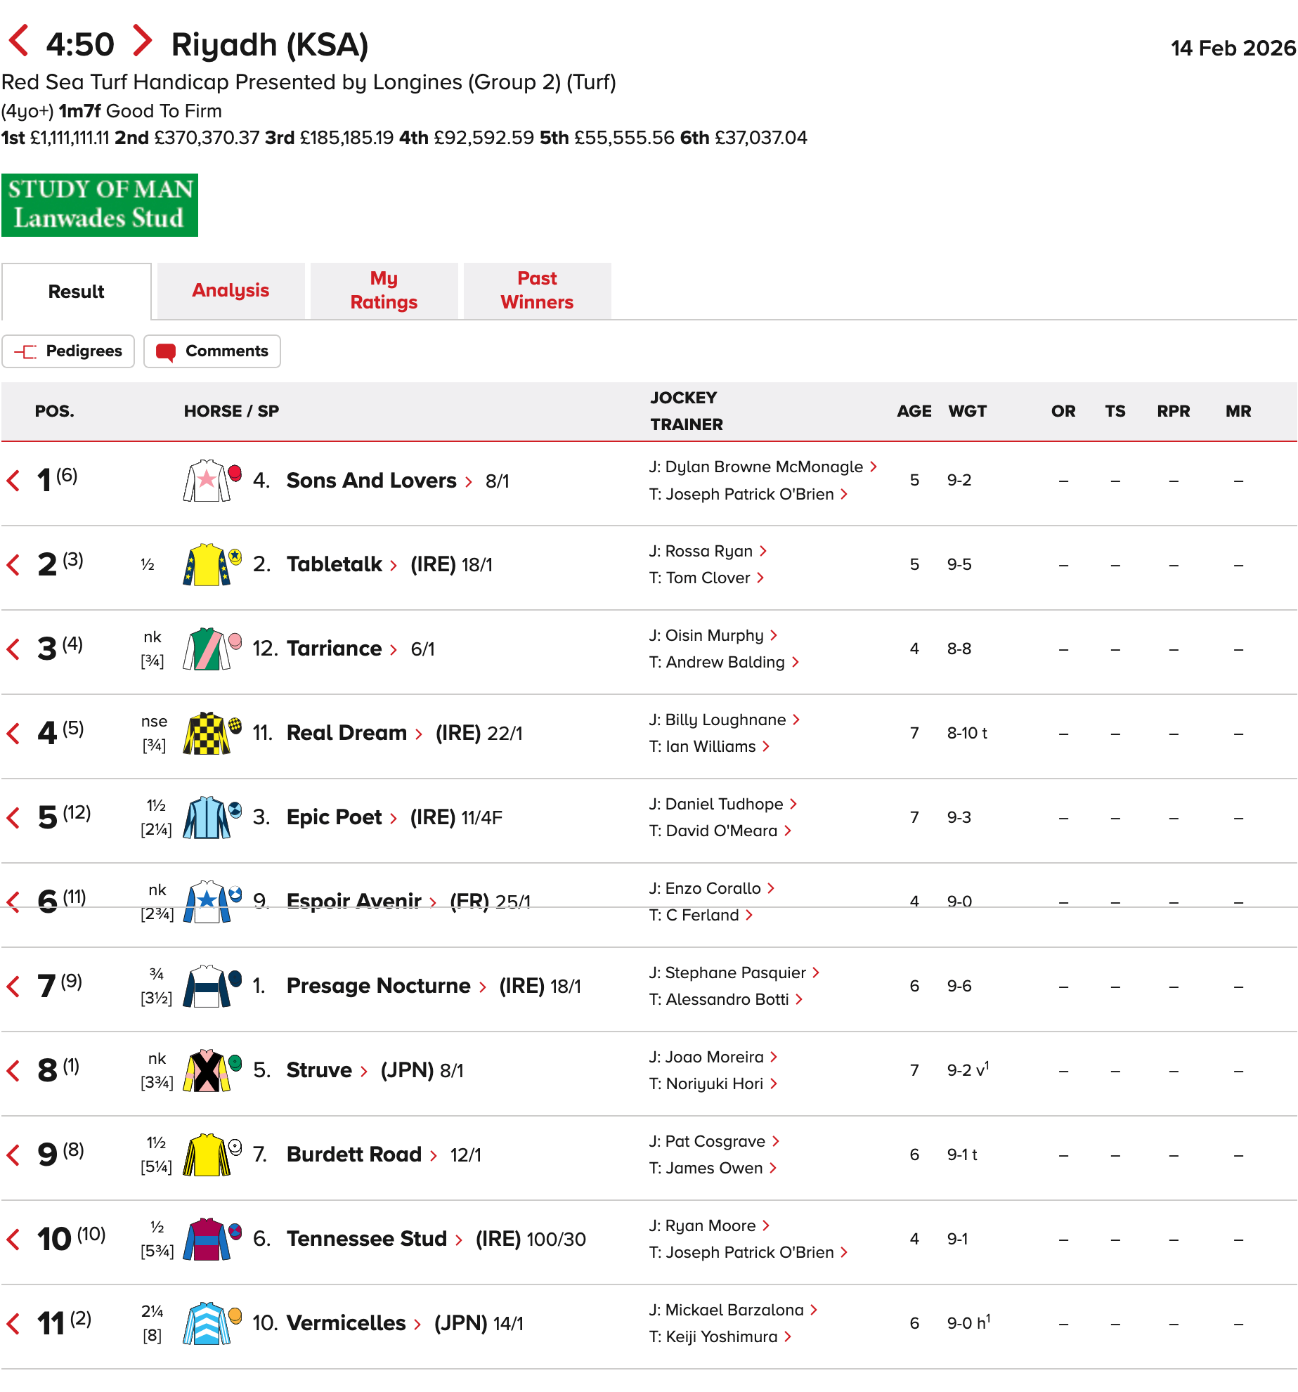The image size is (1298, 1392).
Task: View trainer Andrew Balding's page
Action: click(725, 663)
